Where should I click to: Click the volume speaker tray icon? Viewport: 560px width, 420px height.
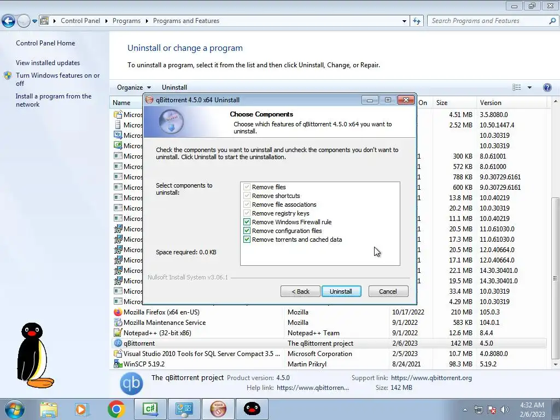point(504,410)
